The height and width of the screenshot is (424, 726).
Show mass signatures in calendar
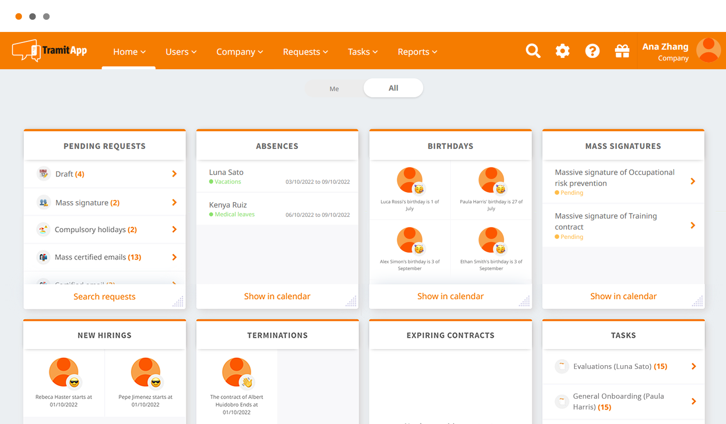pyautogui.click(x=623, y=296)
